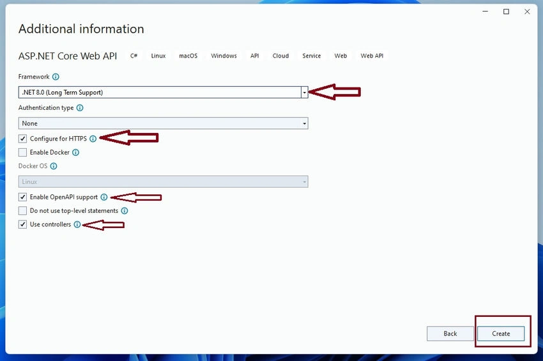Click the API tag
Viewport: 543px width, 361px height.
tap(254, 56)
